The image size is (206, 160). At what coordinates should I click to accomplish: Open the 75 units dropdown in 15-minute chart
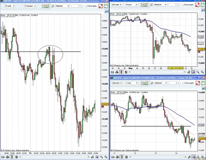point(10,6)
